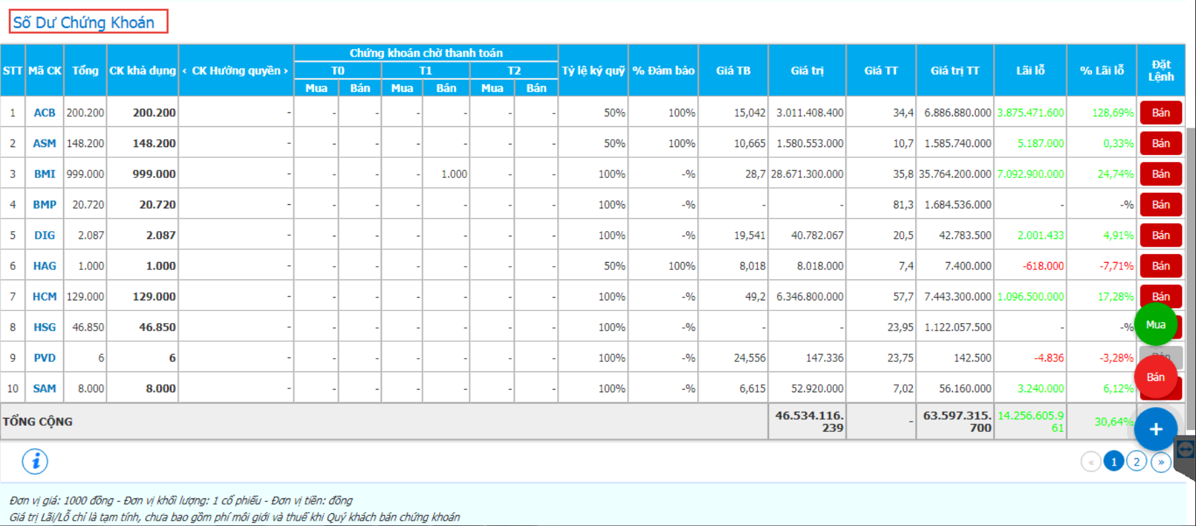Collapse left arrow of CK Hưởng quyền column
1196x526 pixels.
[185, 71]
